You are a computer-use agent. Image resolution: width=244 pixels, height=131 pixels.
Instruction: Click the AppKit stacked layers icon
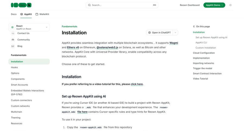pos(22,14)
